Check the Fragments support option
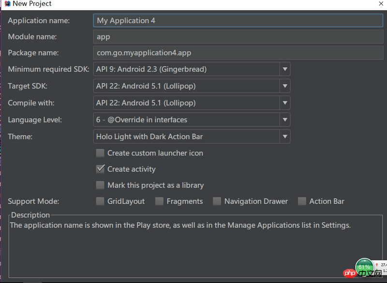 coord(159,201)
